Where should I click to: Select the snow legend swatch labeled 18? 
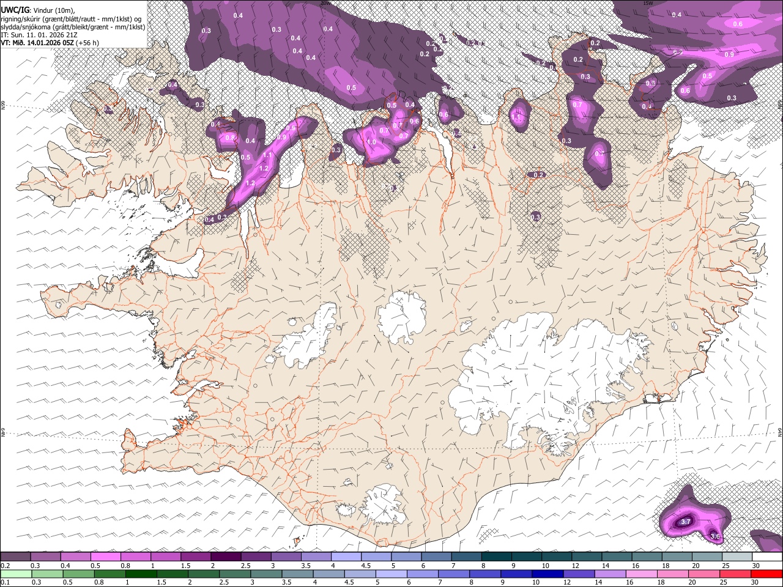tap(677, 557)
